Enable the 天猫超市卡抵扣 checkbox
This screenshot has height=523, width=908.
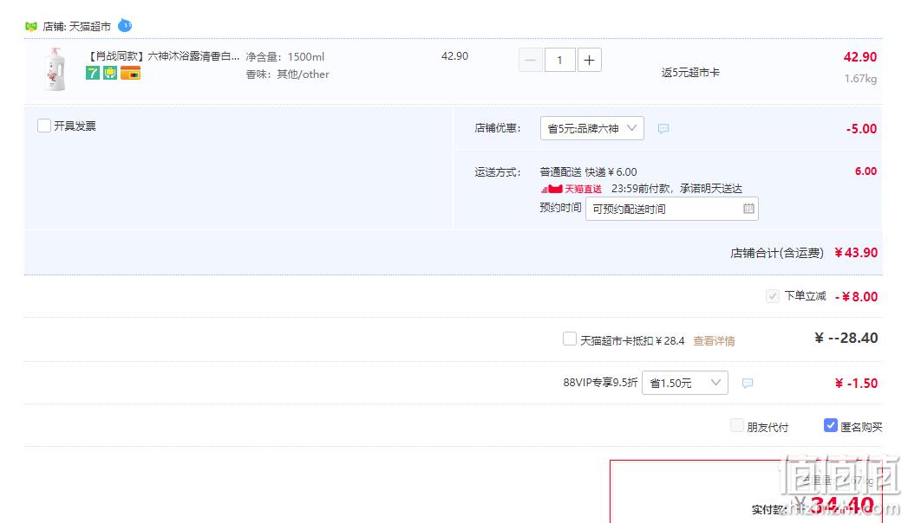tap(570, 339)
